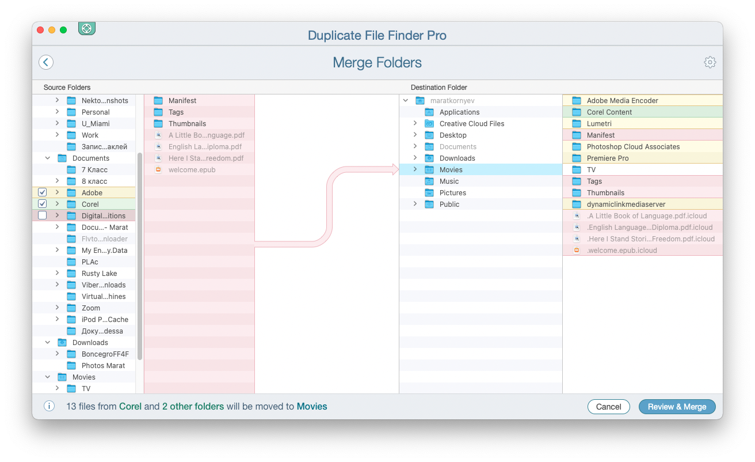The height and width of the screenshot is (462, 755).
Task: Collapse the Movies source folder
Action: tap(48, 377)
